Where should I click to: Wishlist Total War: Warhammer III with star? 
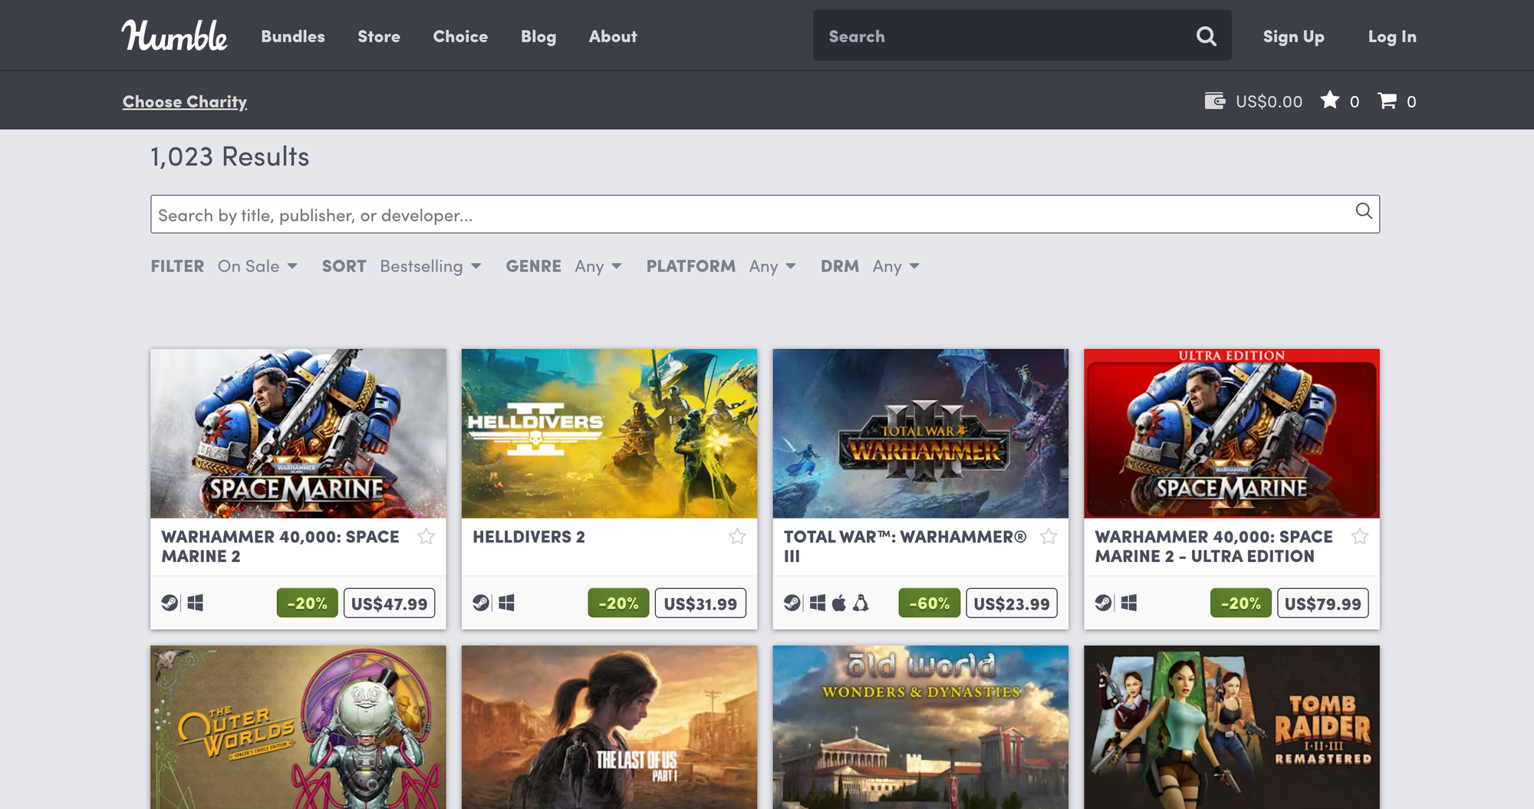1048,537
